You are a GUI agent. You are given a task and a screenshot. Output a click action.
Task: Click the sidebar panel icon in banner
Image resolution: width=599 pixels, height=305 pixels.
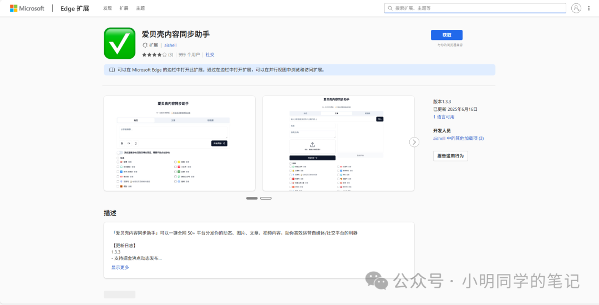tap(112, 70)
